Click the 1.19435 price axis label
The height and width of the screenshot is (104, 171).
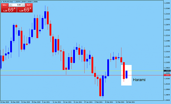pyautogui.click(x=167, y=100)
